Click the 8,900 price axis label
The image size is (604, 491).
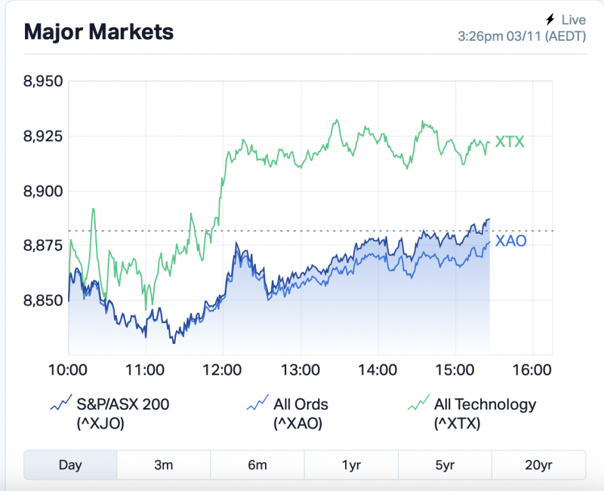coord(44,191)
